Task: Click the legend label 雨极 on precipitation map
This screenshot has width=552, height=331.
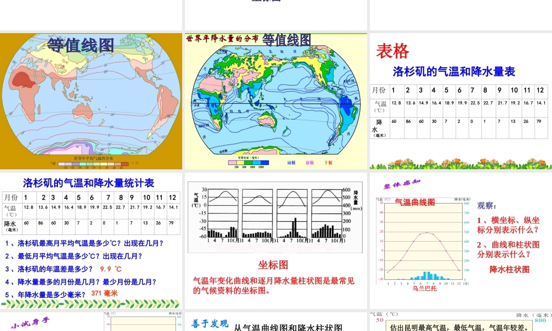Action: coord(291,163)
